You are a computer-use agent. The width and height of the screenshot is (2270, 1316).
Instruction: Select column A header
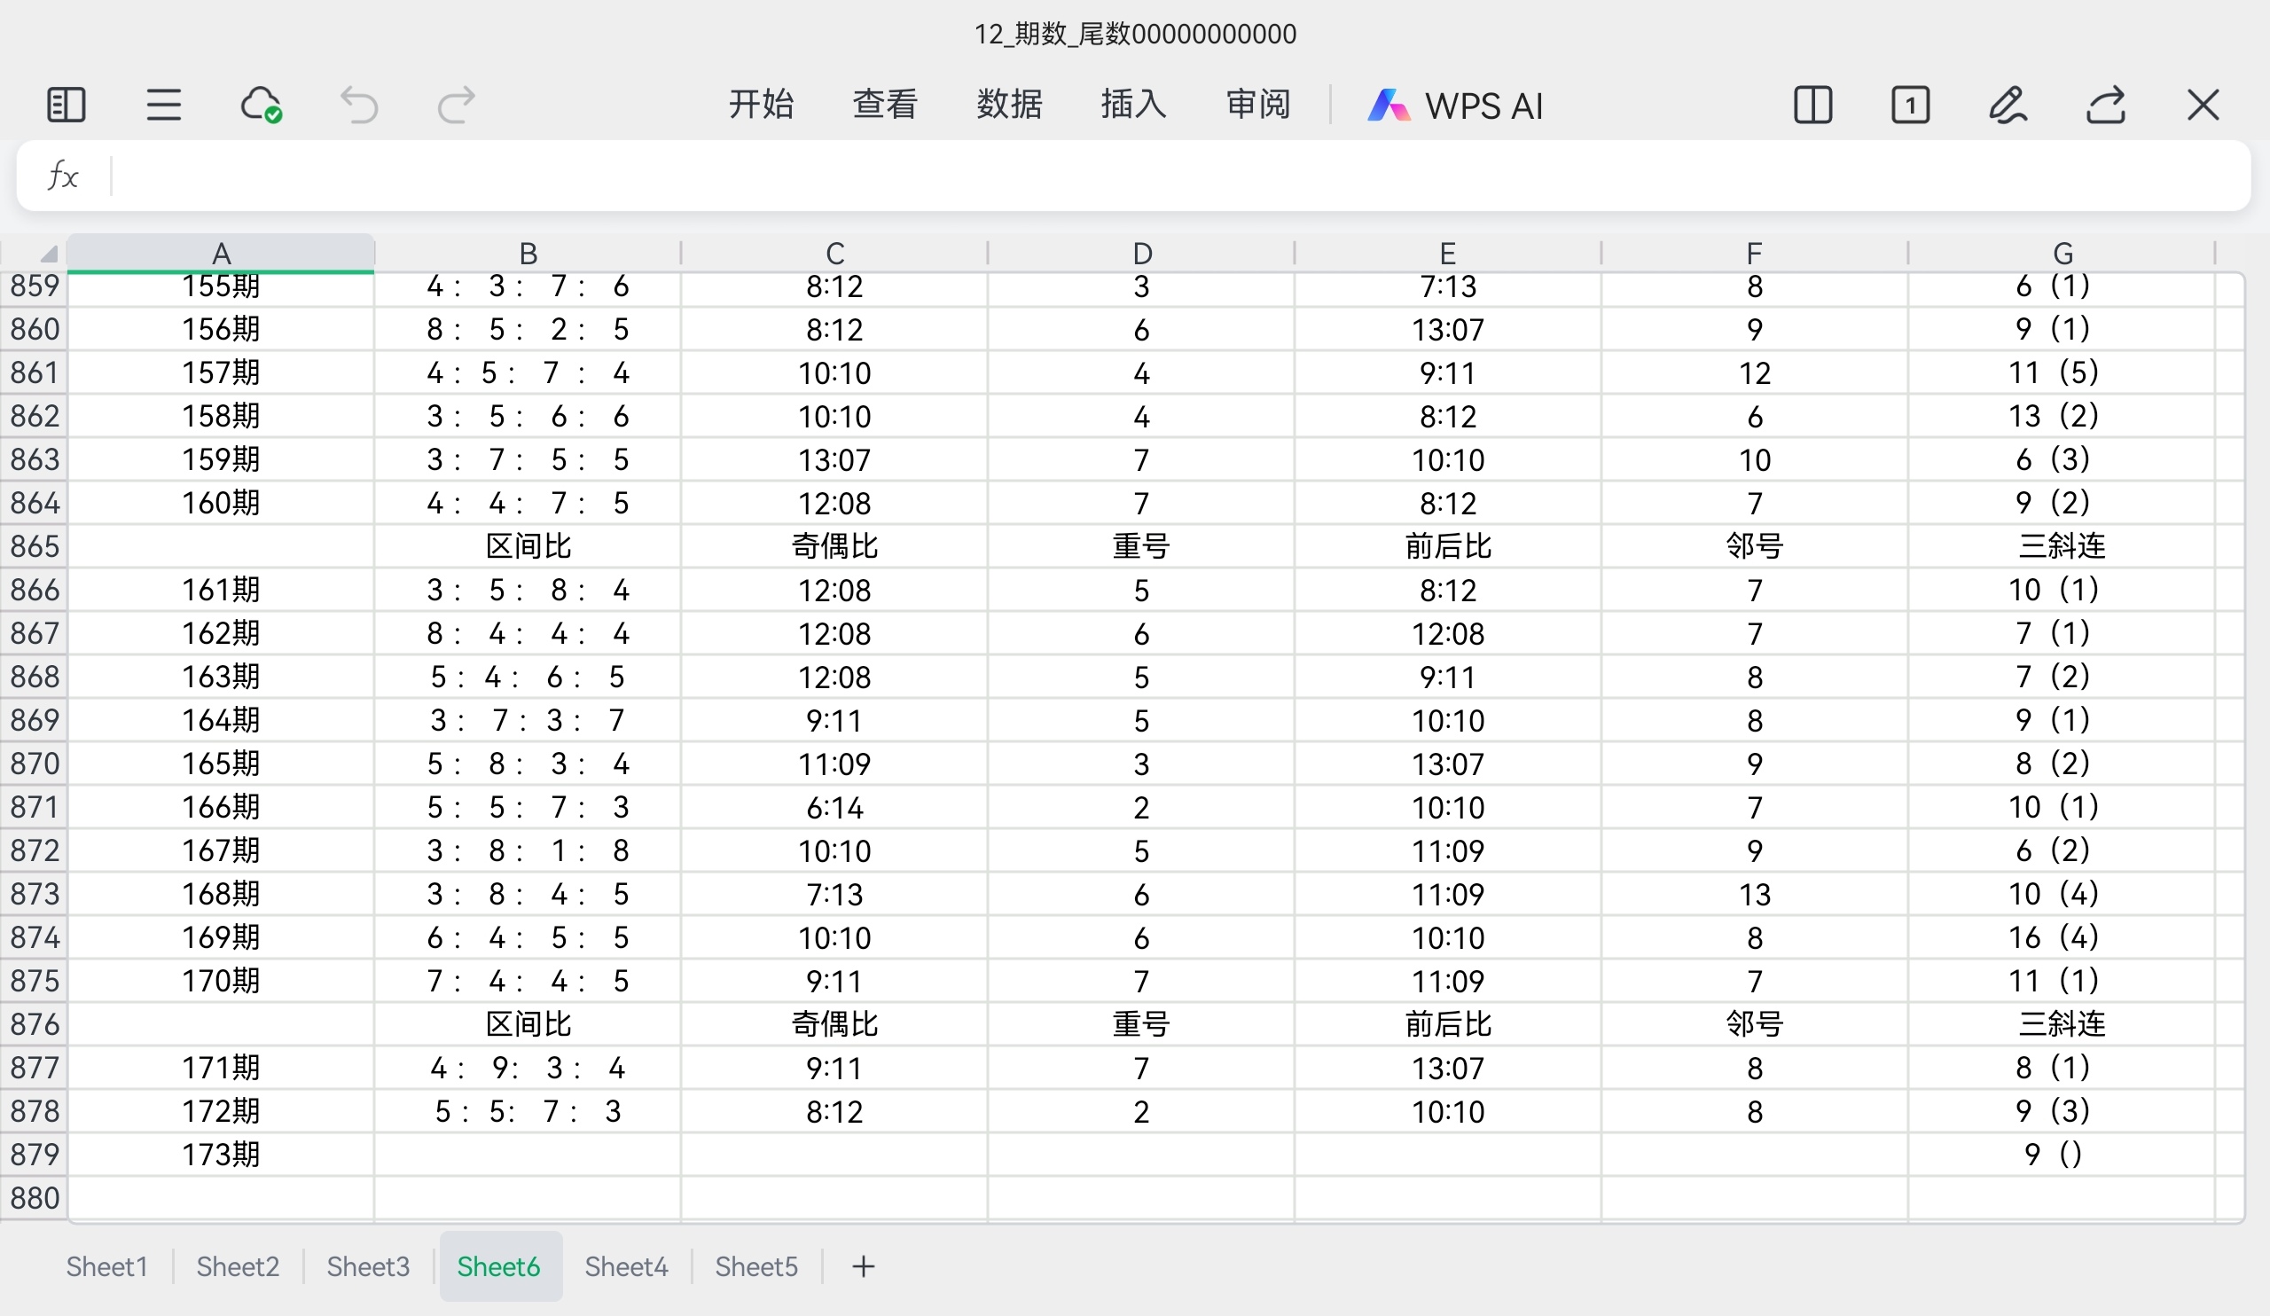click(221, 253)
